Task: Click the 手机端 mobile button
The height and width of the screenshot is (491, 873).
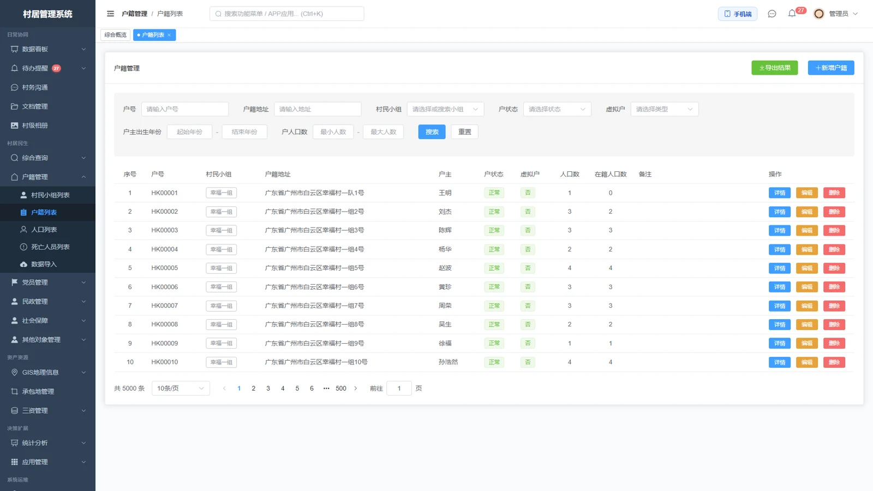Action: click(x=738, y=14)
